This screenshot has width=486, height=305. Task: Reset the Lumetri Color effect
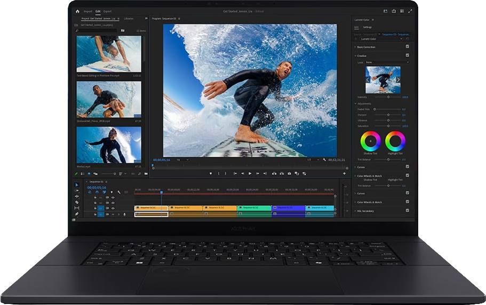pyautogui.click(x=408, y=39)
